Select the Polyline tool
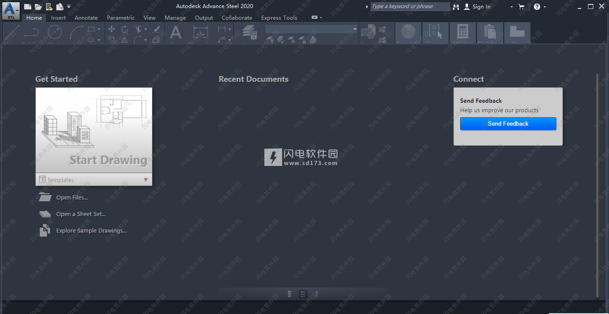The width and height of the screenshot is (609, 314). (x=32, y=33)
